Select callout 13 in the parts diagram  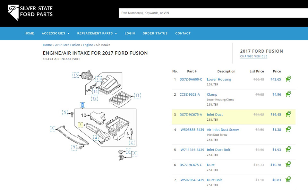click(x=98, y=79)
